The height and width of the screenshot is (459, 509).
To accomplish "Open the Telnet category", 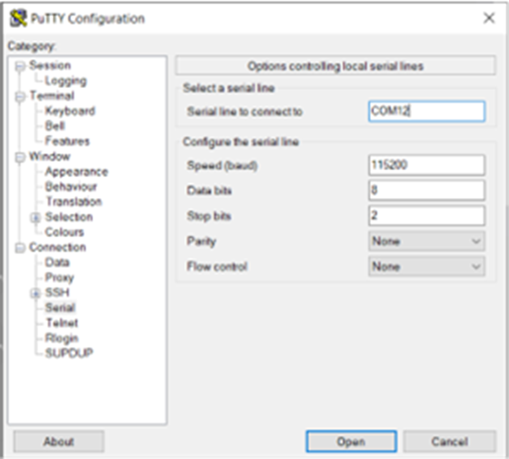I will click(x=62, y=323).
